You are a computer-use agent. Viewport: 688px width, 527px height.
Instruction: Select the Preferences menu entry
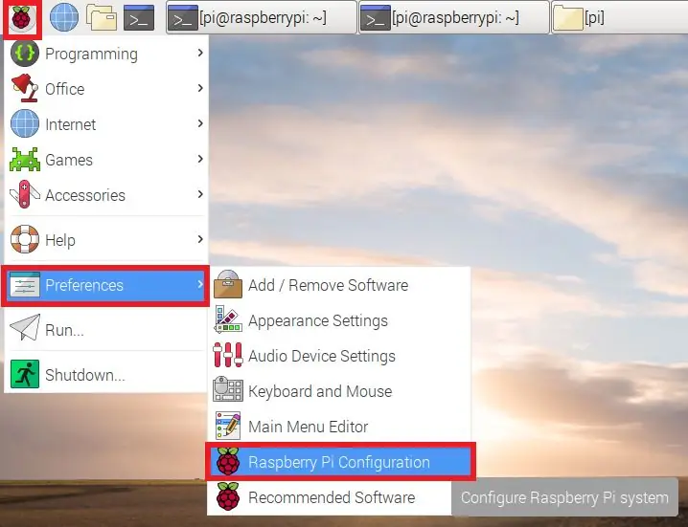click(x=105, y=285)
